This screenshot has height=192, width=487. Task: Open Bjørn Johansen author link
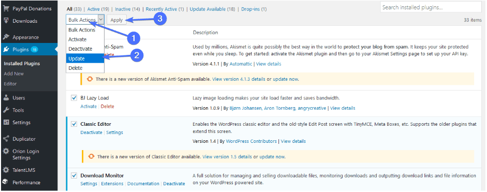coord(245,108)
